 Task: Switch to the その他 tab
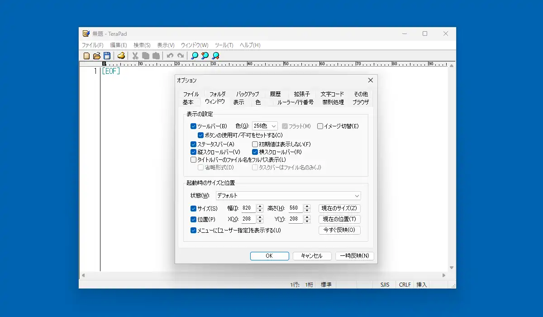(x=361, y=94)
